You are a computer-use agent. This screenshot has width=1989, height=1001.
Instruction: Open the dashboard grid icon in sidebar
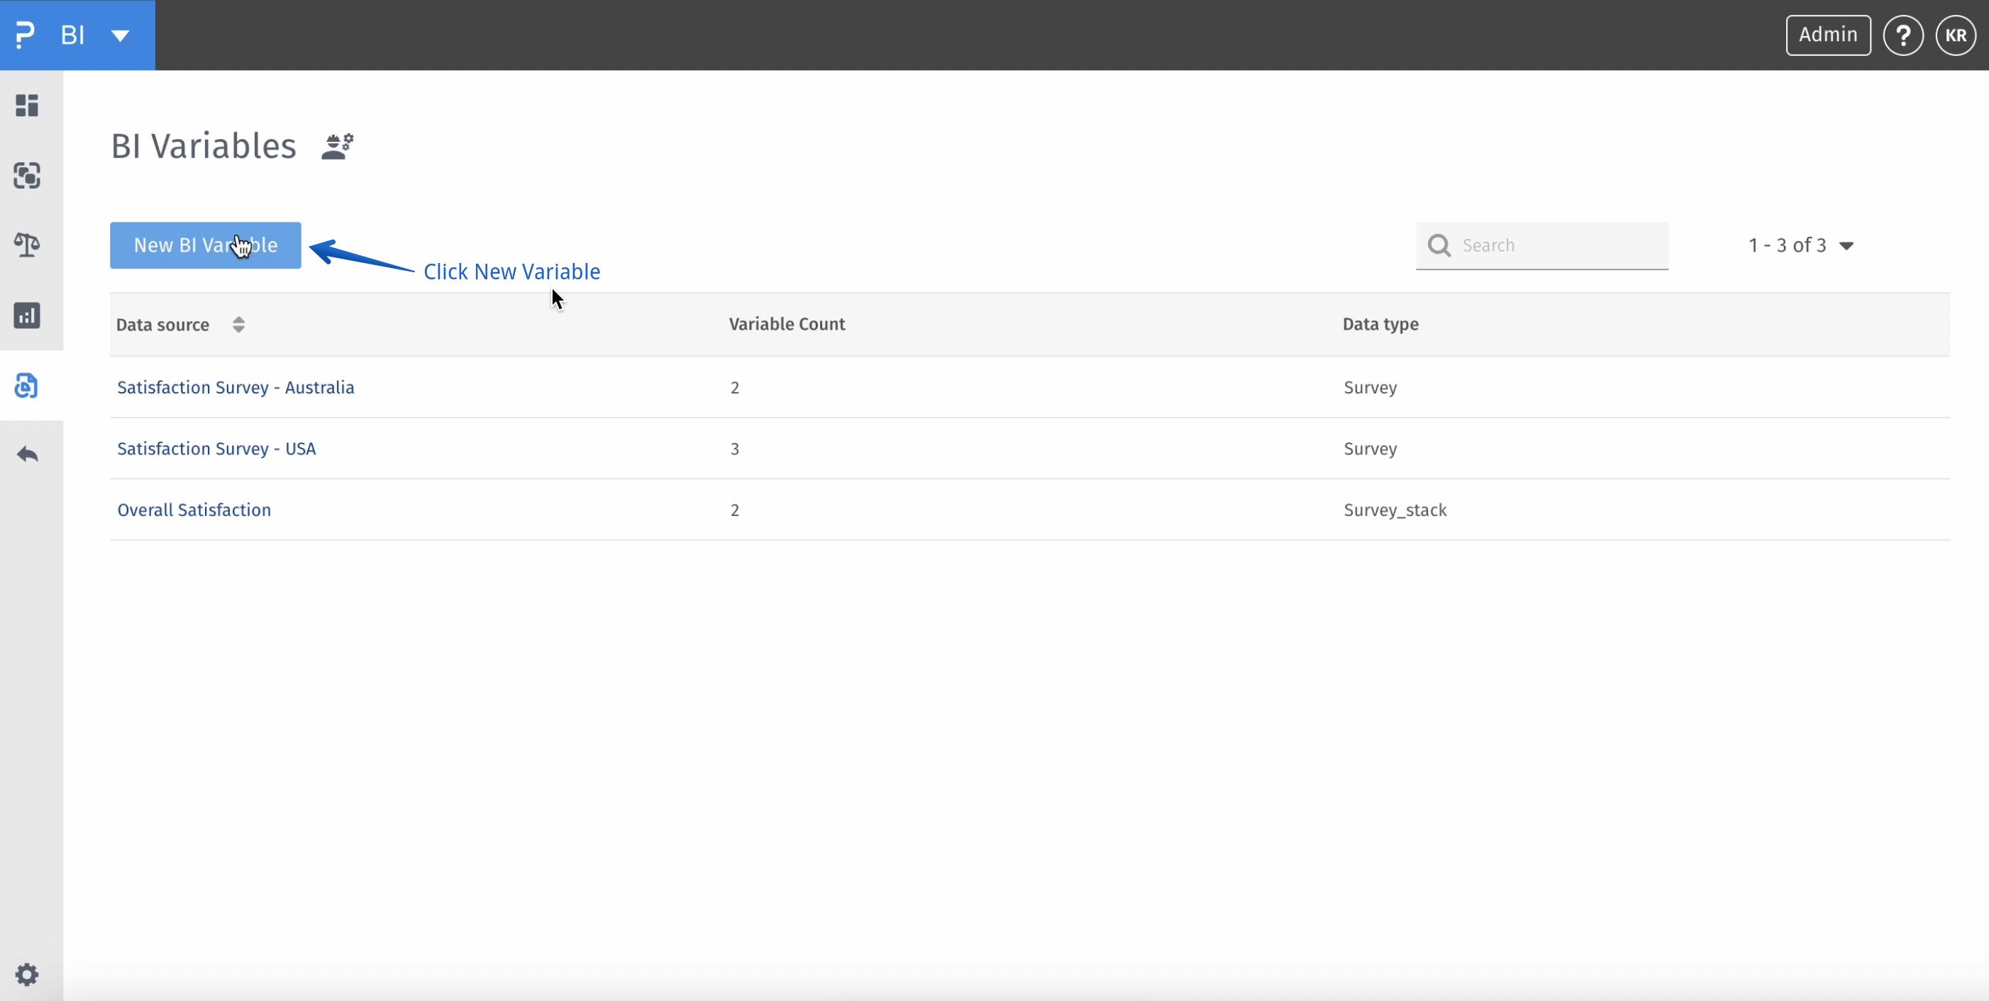[27, 106]
